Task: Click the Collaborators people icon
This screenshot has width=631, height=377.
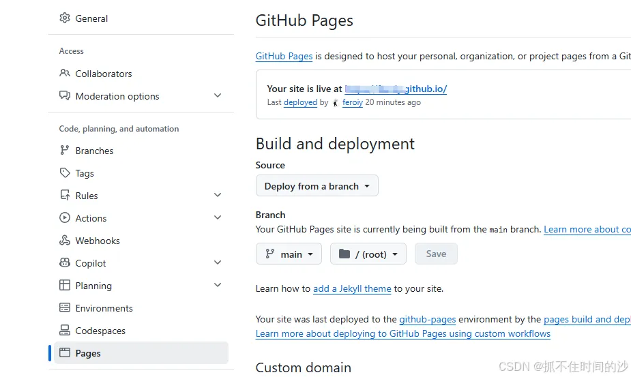Action: coord(64,73)
